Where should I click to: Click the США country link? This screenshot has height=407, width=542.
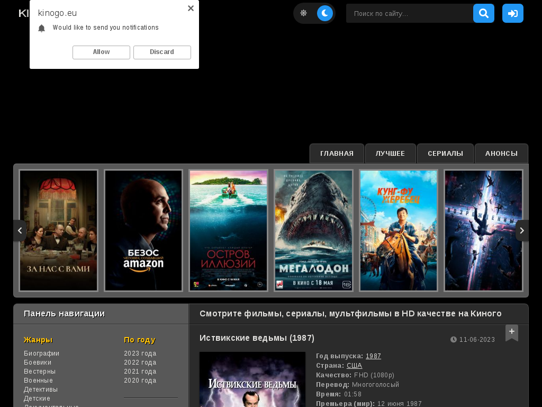pos(354,366)
